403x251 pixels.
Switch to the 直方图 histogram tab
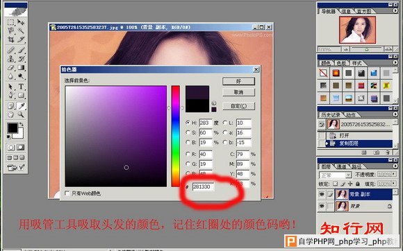pos(364,11)
